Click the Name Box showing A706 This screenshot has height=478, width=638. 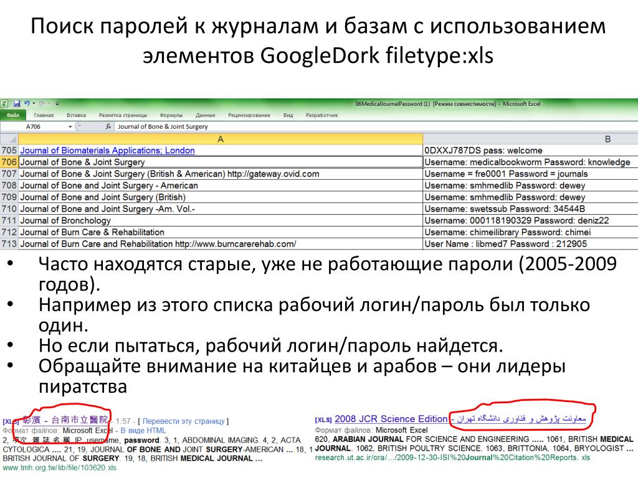click(34, 126)
